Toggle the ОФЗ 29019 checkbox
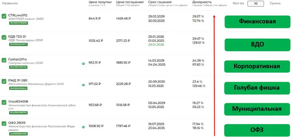This screenshot has height=138, width=291. point(4,124)
